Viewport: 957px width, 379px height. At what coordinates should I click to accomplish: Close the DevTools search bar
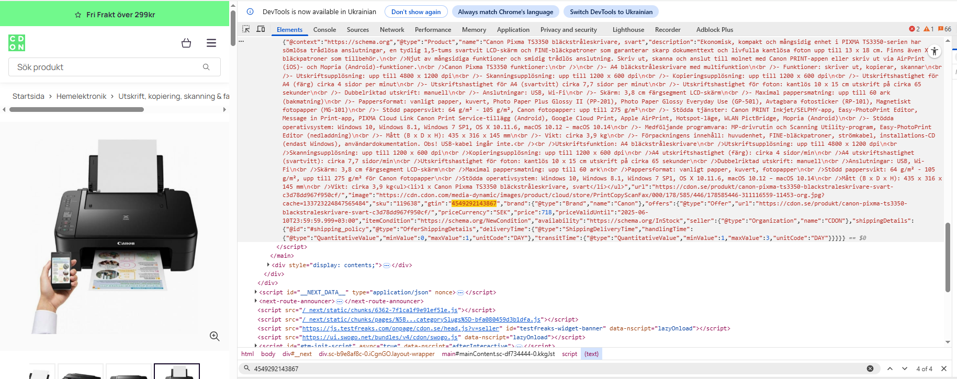pyautogui.click(x=944, y=369)
